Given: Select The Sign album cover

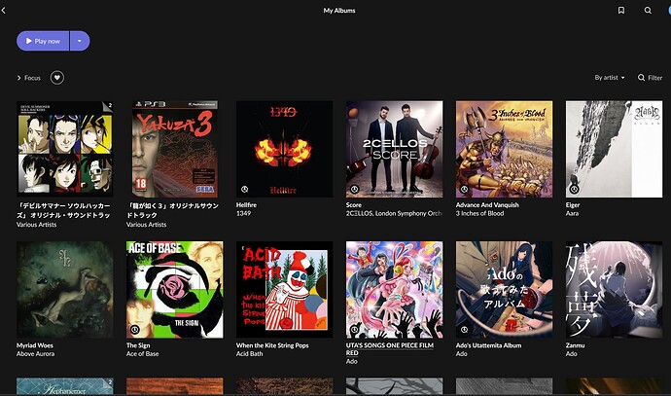Looking at the screenshot, I should coord(174,289).
